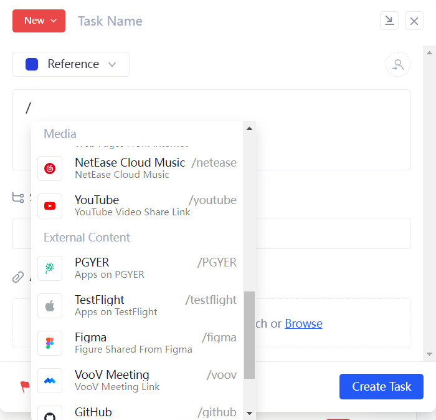Viewport: 436px width, 420px height.
Task: Click the popup list scroll-down arrow
Action: 249,413
